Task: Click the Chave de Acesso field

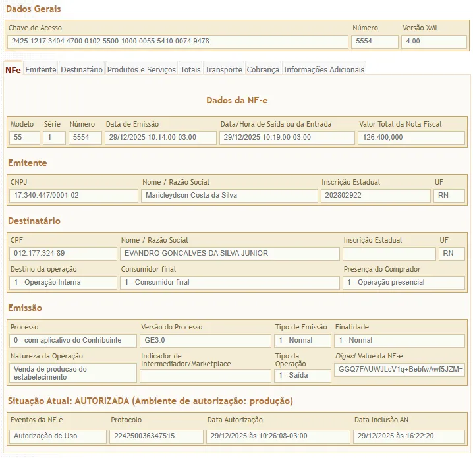Action: [x=177, y=42]
